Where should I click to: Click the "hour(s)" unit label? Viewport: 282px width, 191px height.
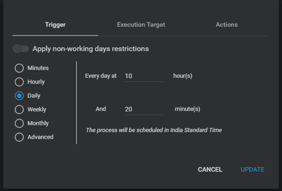pyautogui.click(x=182, y=75)
